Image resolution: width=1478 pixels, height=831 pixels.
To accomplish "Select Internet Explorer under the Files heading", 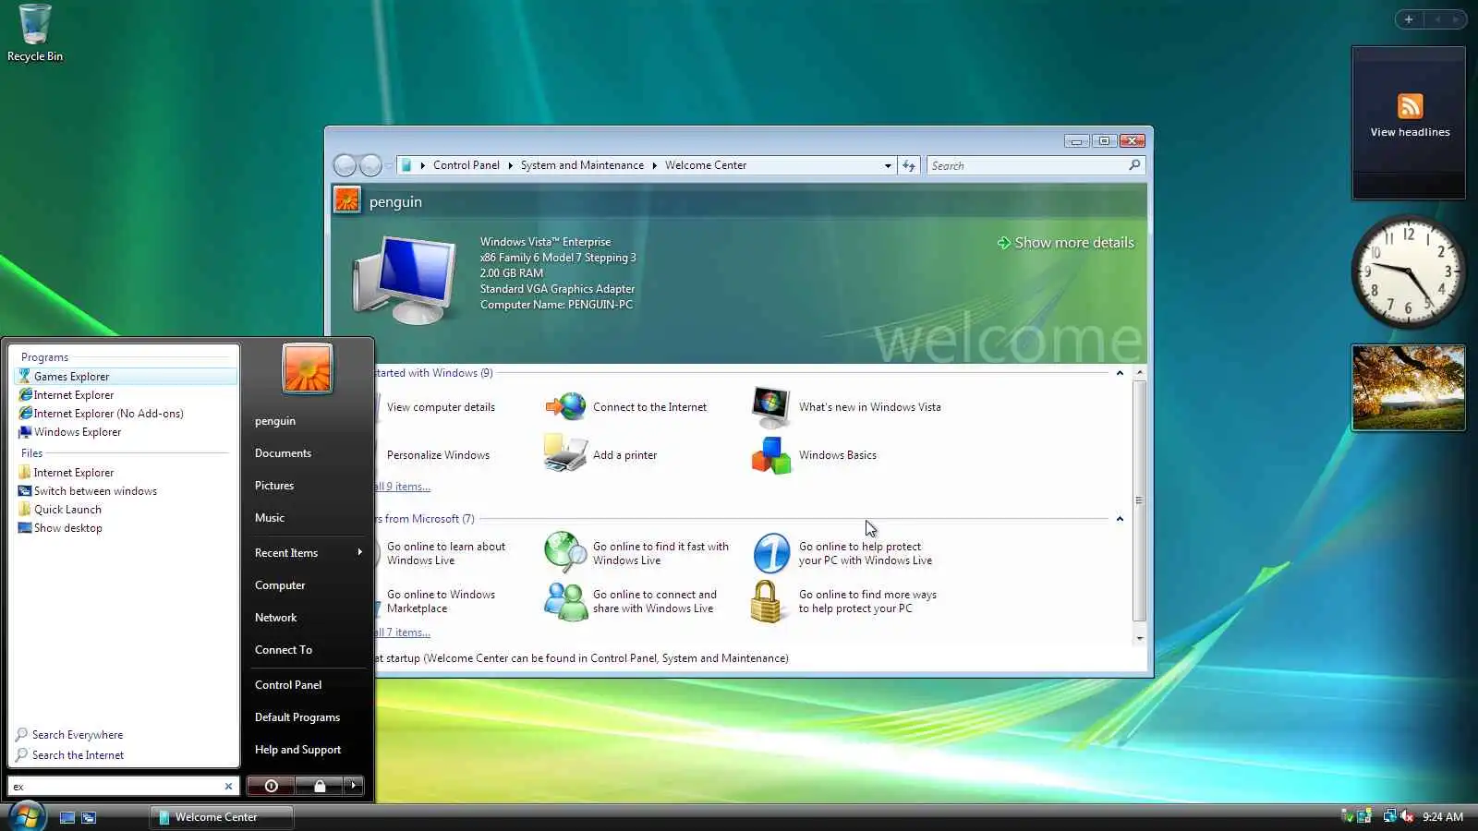I will pos(66,473).
